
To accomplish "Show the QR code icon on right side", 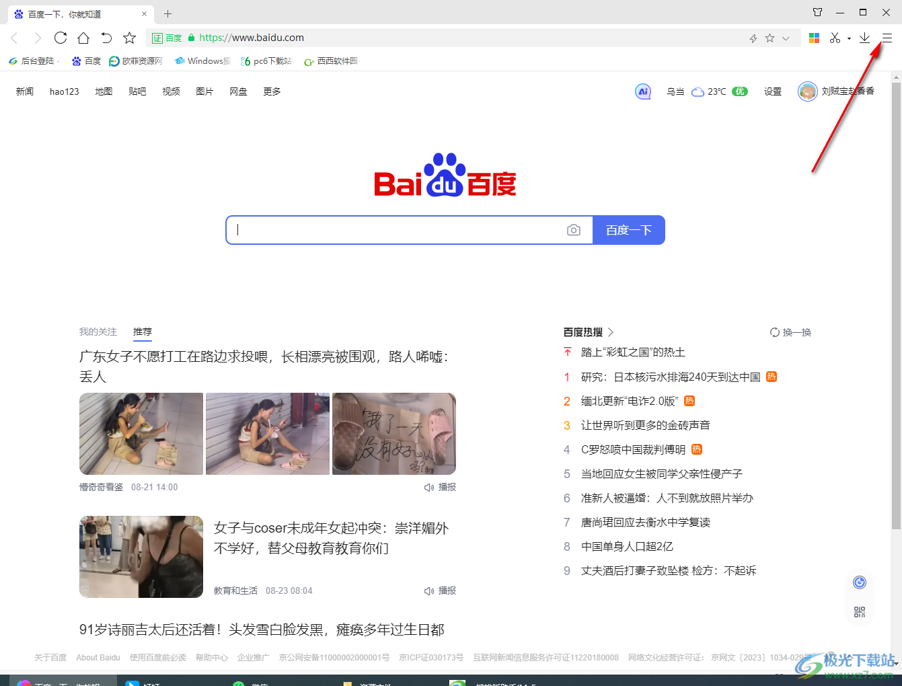I will 860,612.
